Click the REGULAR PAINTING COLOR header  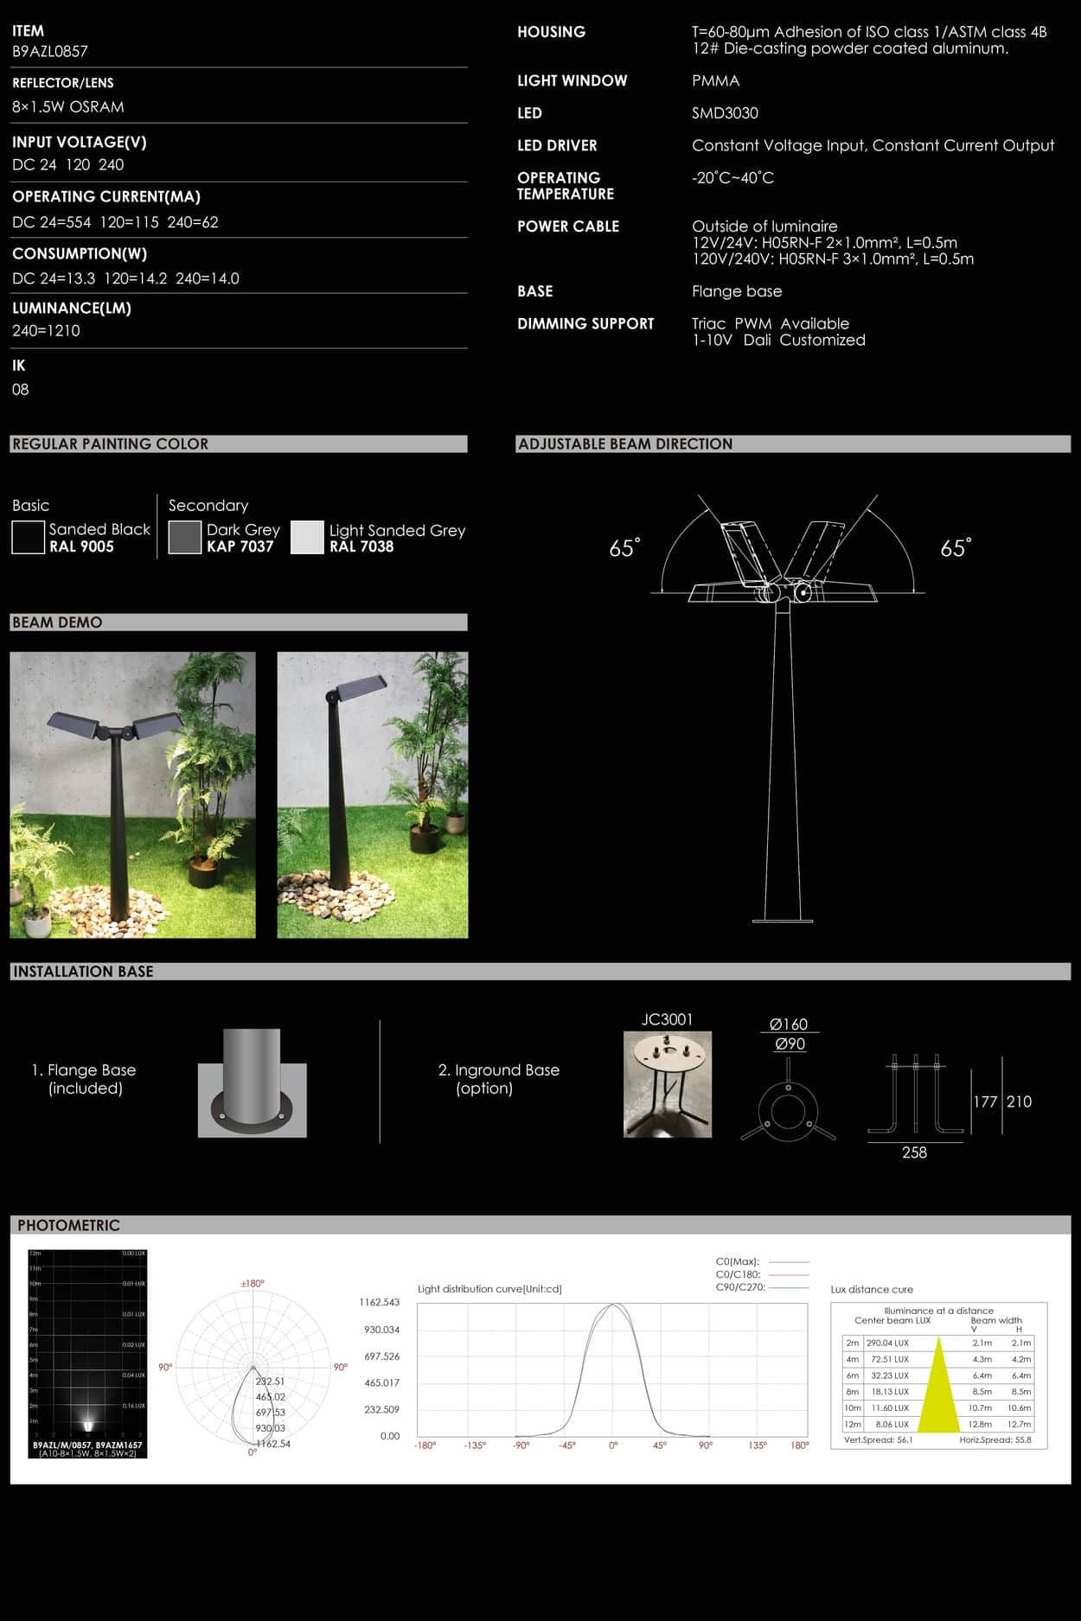110,444
